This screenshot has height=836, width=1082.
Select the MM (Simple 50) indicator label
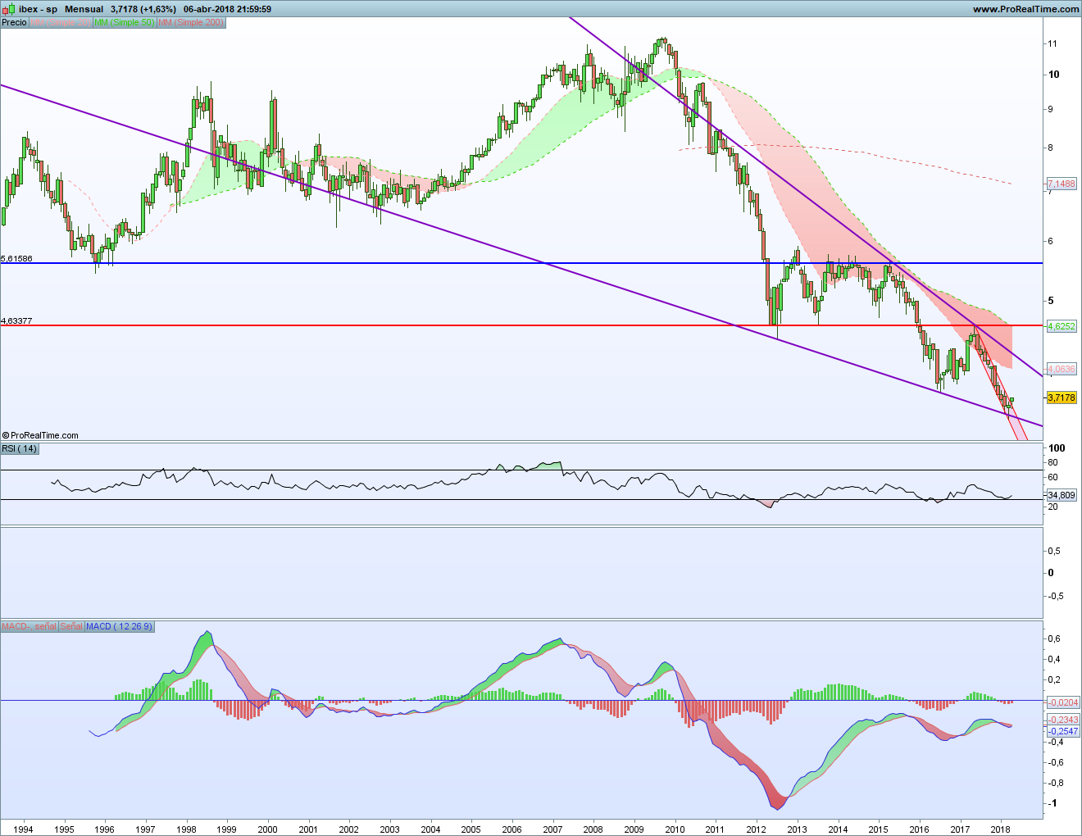tap(124, 22)
